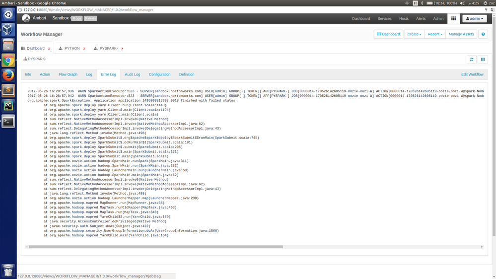Click the 0 ops badge
496x279 pixels.
click(77, 18)
